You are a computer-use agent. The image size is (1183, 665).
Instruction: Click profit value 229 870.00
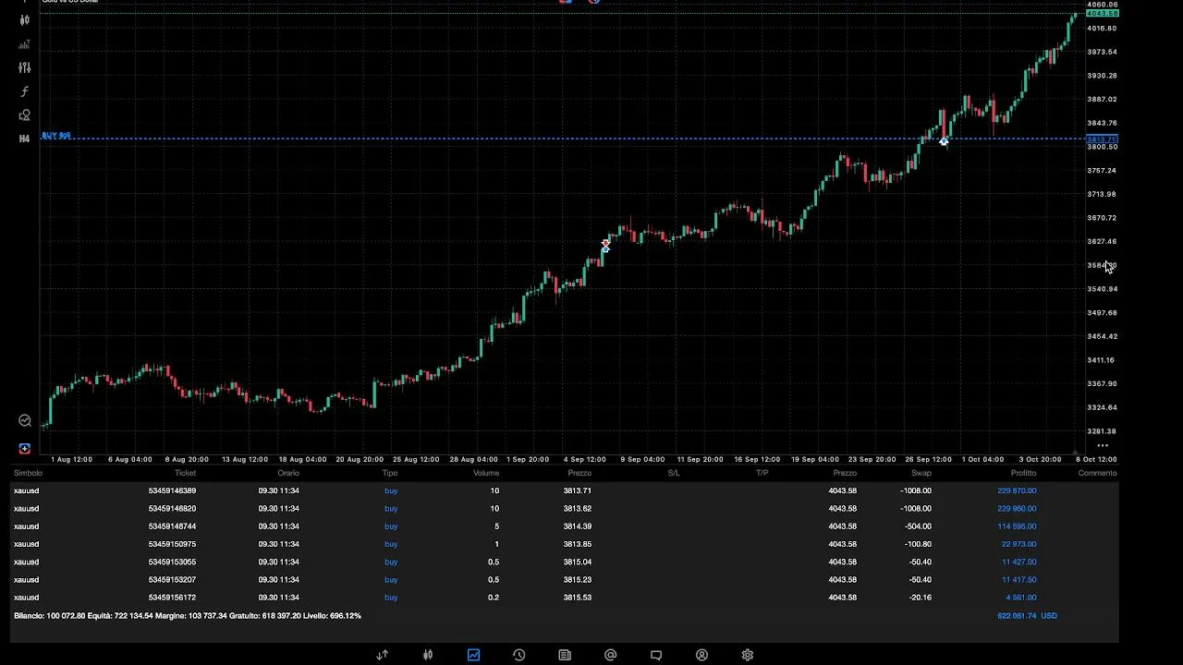(1017, 490)
